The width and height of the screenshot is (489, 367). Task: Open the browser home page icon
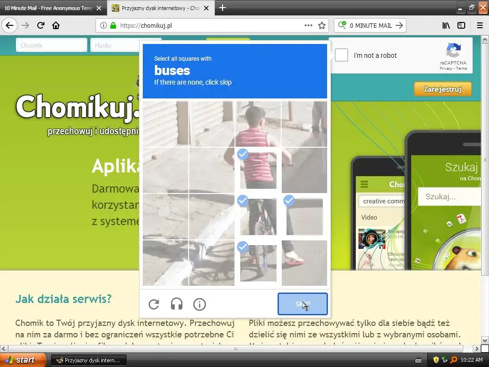(56, 25)
